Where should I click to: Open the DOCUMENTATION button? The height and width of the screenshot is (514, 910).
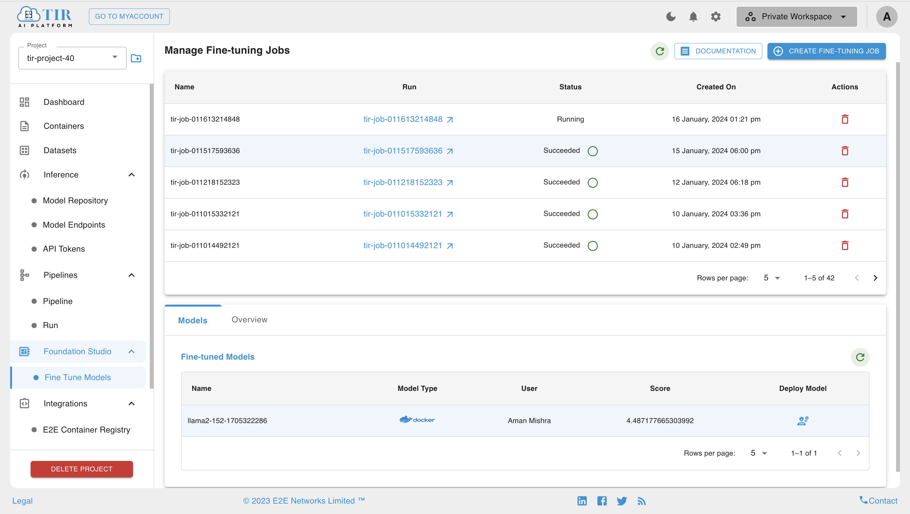tap(718, 51)
